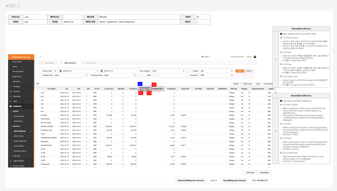
Task: Click the hamburger menu toggle button
Action: (x=41, y=57)
